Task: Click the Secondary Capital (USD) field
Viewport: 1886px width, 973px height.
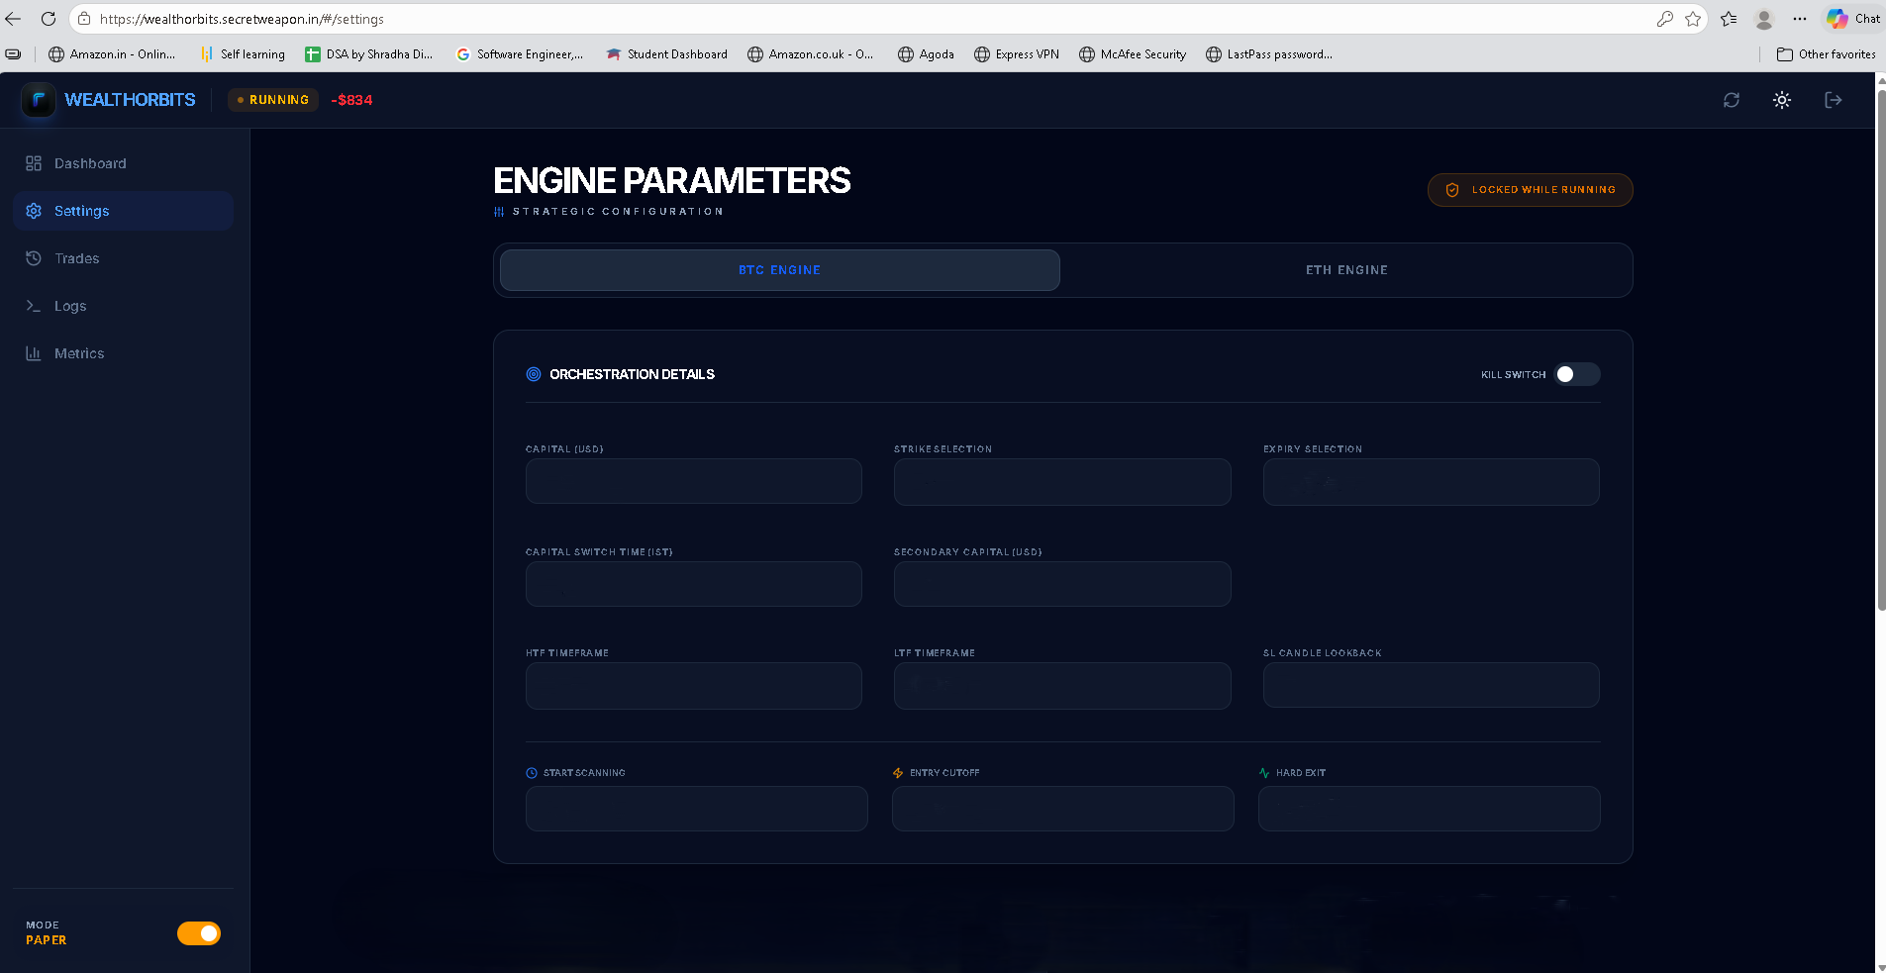Action: coord(1062,584)
